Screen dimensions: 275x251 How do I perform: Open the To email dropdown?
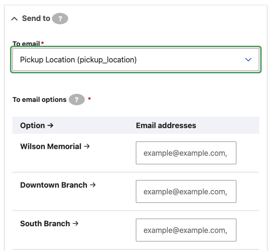click(136, 60)
